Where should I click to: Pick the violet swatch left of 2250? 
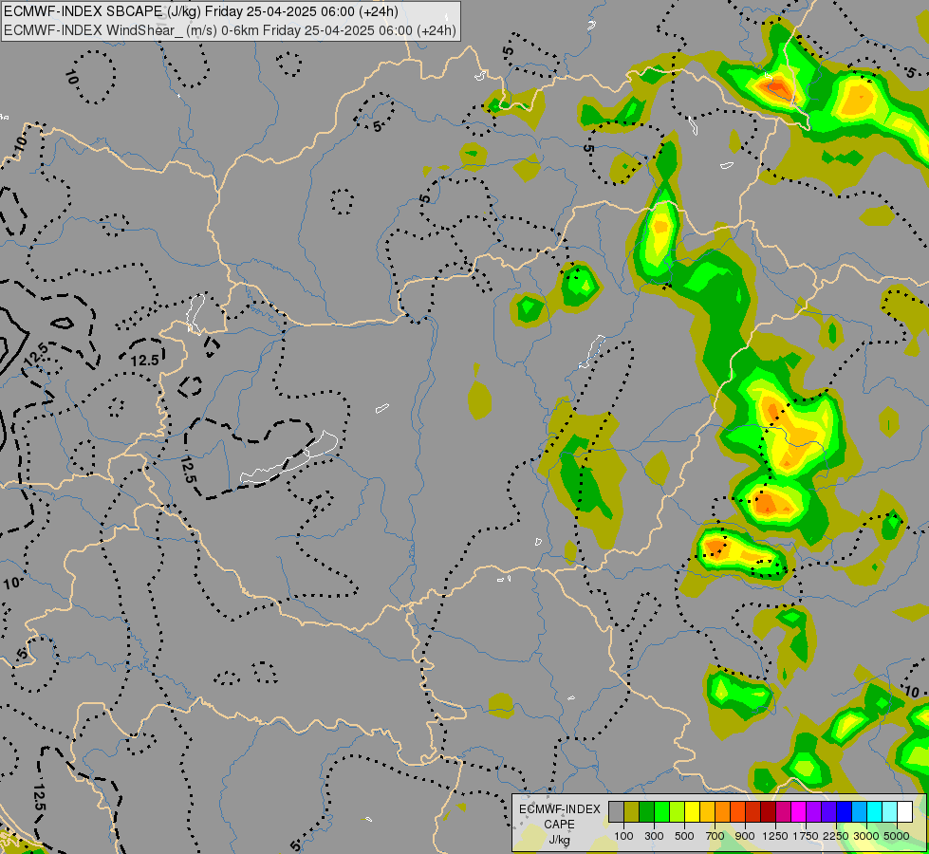[x=828, y=812]
